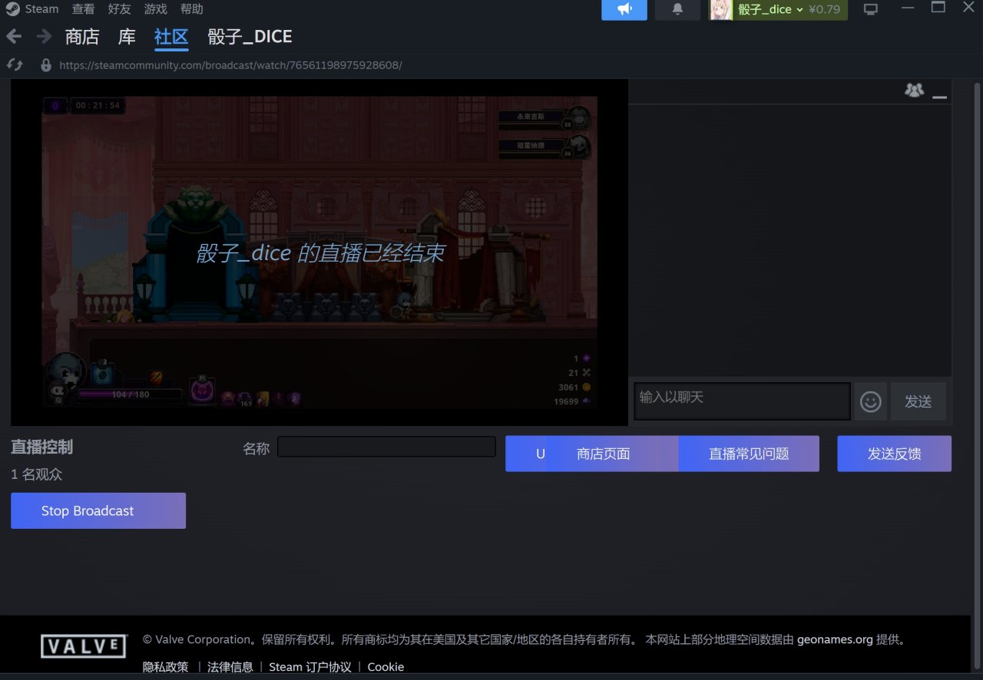Open the 查看 menu
Screen dimensions: 983x680
pyautogui.click(x=84, y=9)
